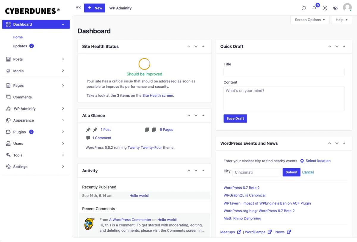Move the Site Health Status widget down
357x242 pixels.
tap(196, 46)
